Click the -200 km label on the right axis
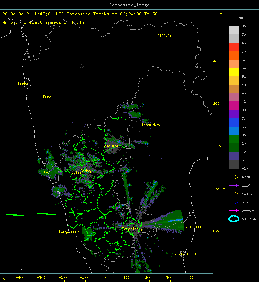 pos(215,189)
